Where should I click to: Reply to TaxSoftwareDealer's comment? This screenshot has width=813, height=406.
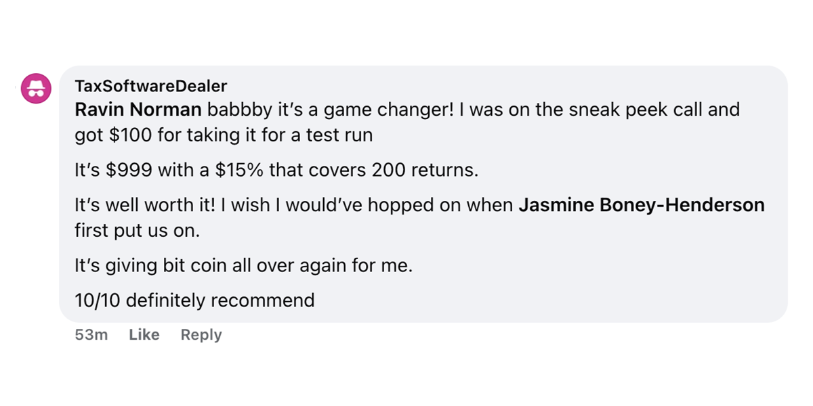pos(201,334)
